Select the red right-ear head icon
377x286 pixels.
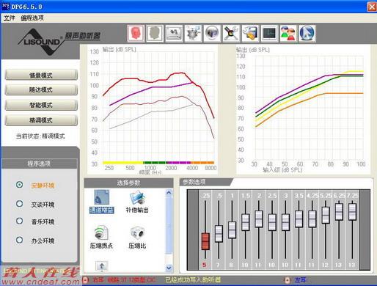click(x=136, y=33)
